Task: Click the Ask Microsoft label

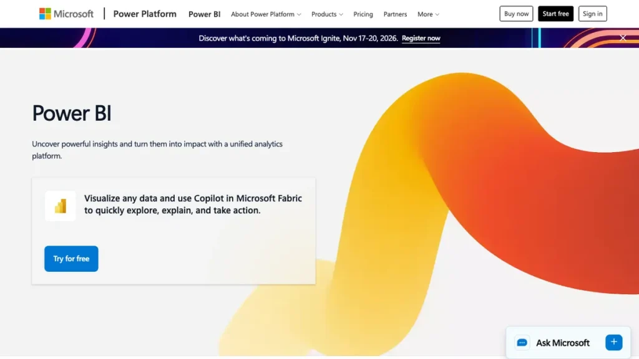Action: 562,343
